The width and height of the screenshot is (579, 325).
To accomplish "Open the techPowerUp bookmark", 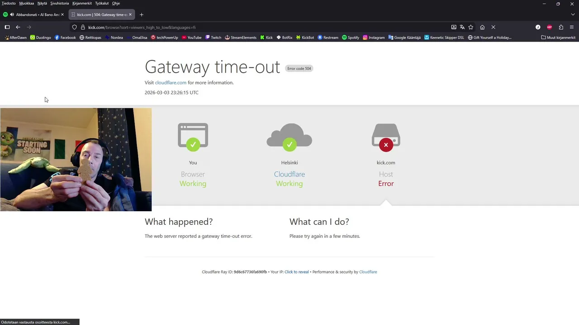I will [x=165, y=37].
